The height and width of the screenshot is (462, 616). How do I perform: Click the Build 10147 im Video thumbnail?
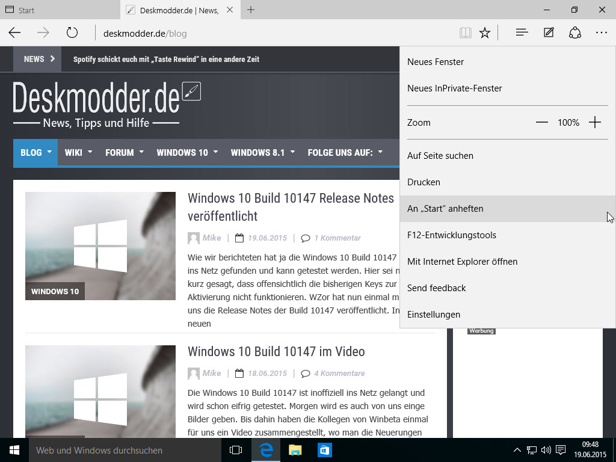point(100,391)
